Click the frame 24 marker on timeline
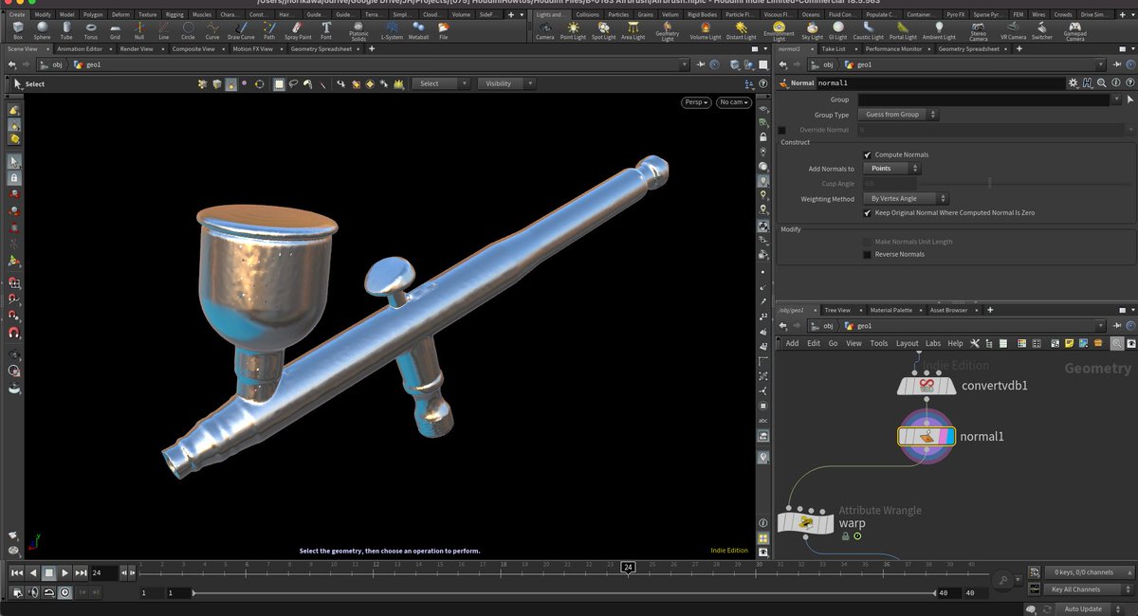1138x616 pixels. 628,568
